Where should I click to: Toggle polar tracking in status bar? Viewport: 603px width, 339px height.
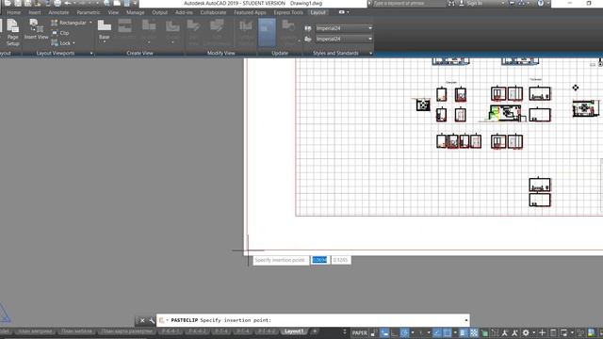[404, 332]
